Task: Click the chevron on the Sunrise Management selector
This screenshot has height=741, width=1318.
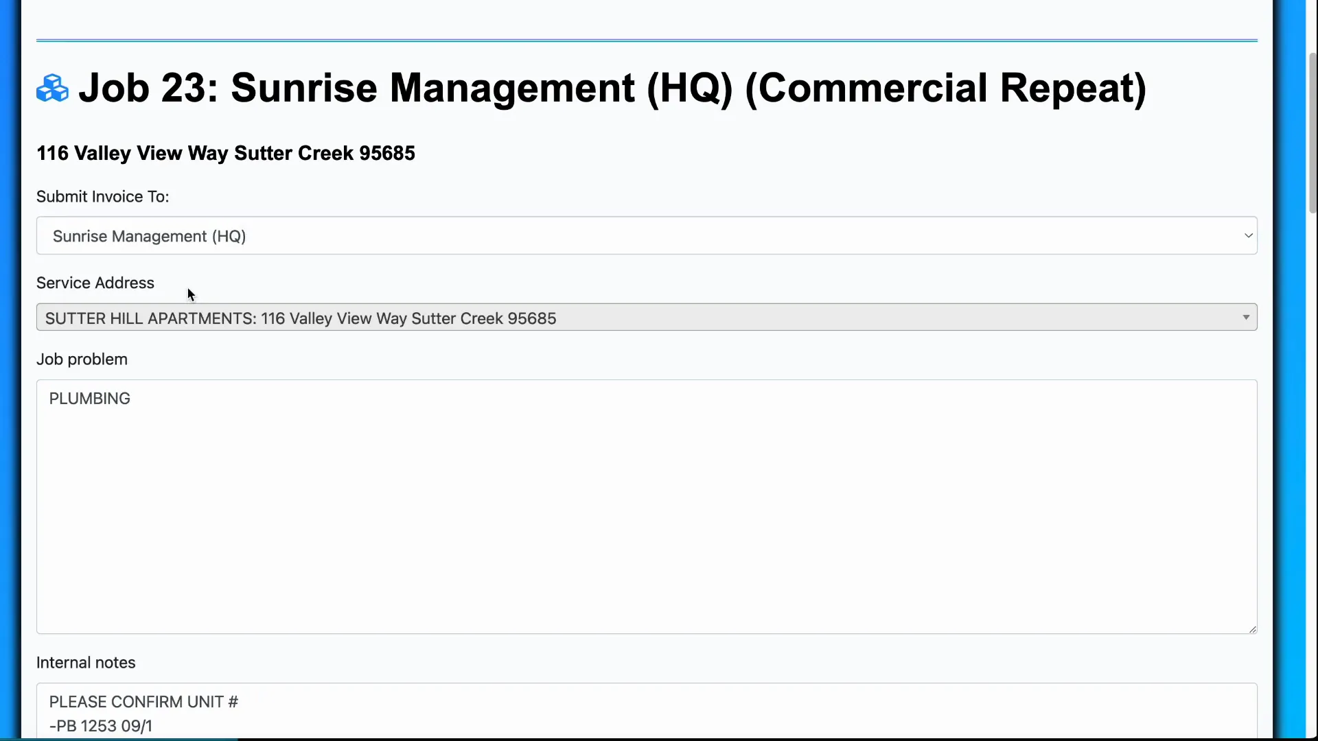Action: point(1248,235)
